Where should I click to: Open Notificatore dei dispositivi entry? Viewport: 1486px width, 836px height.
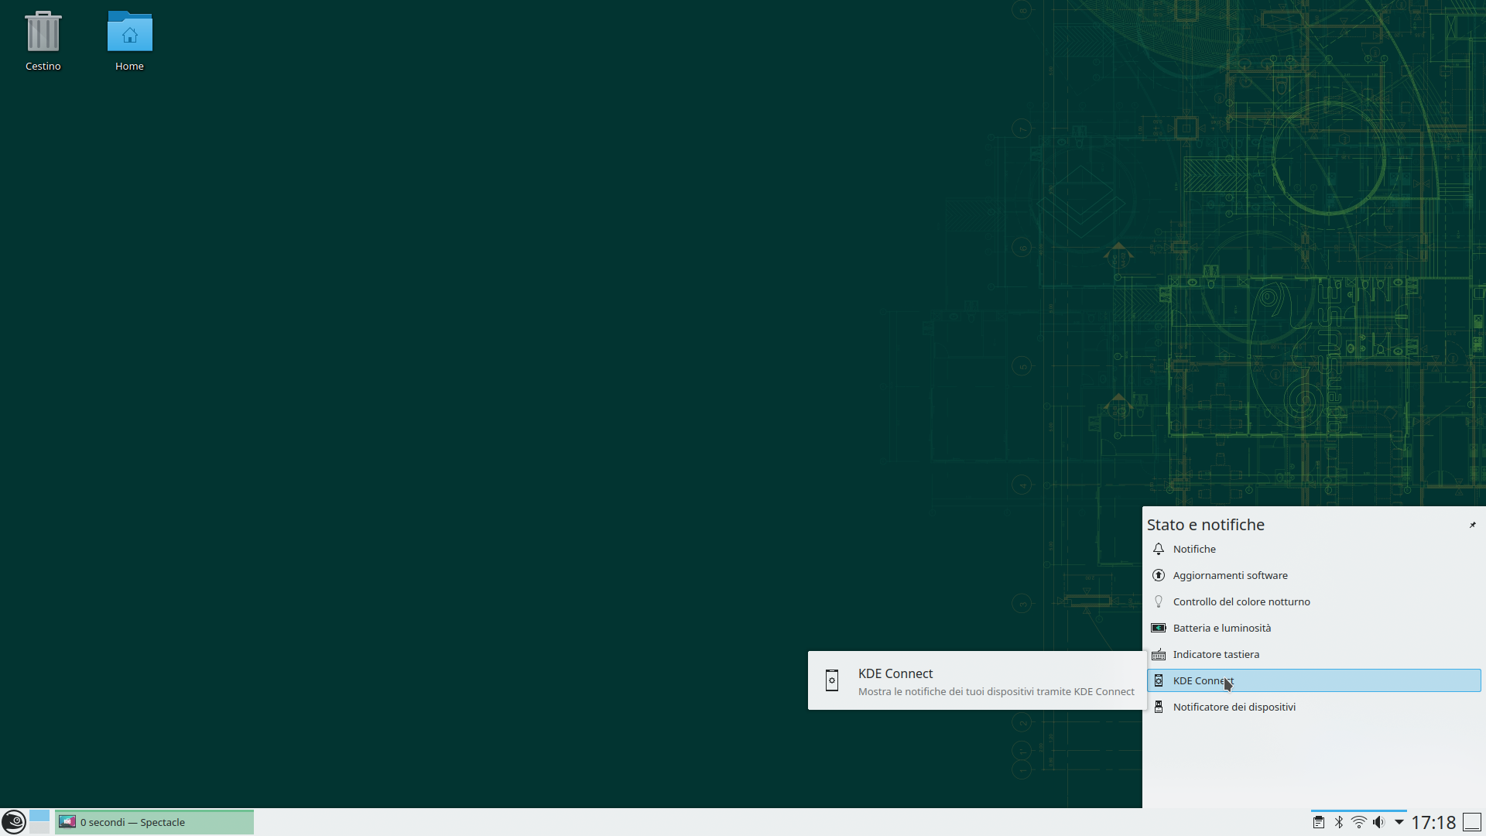1234,707
